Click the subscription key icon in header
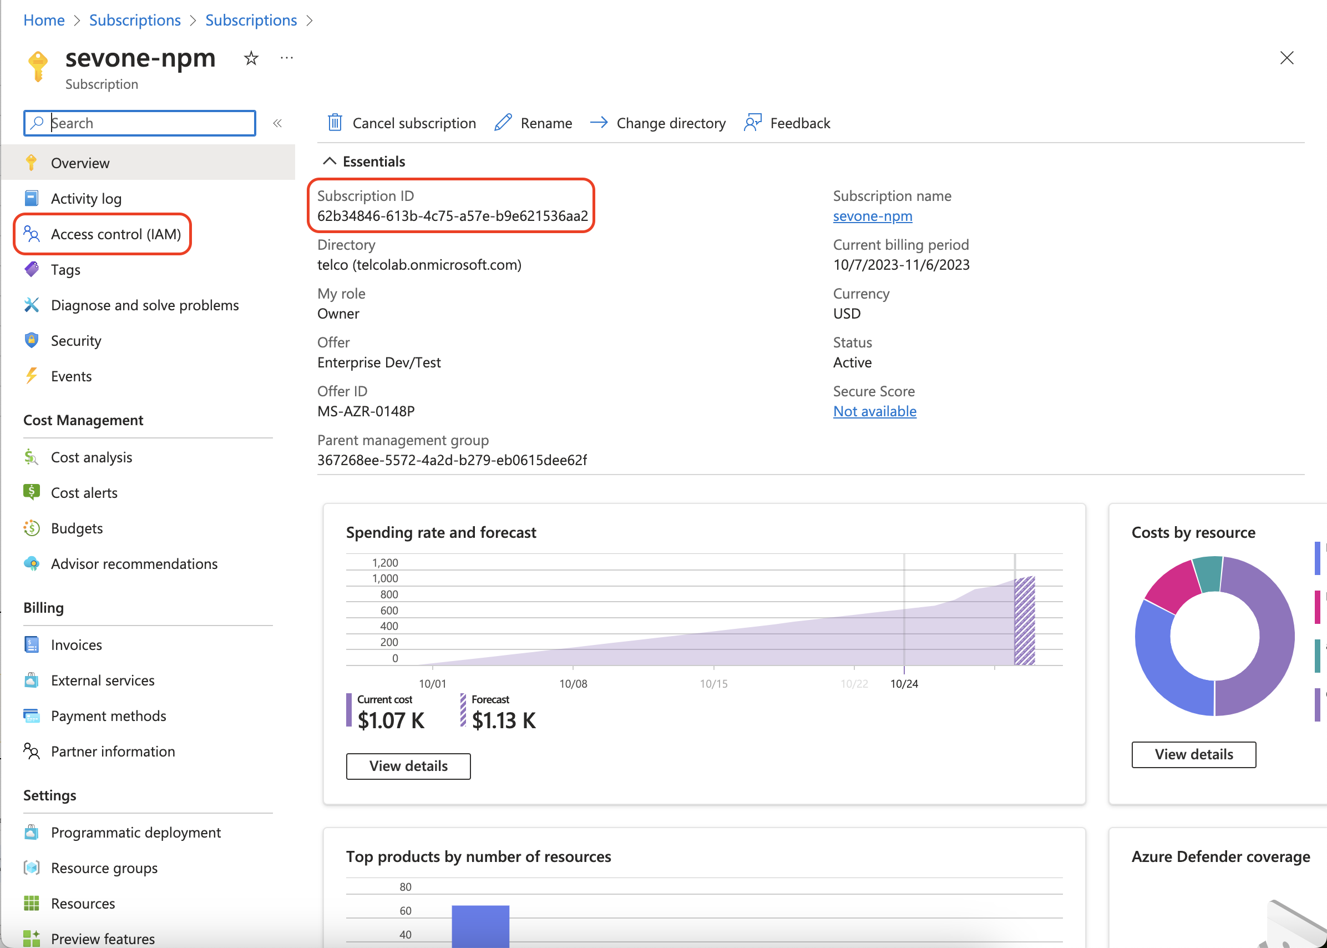This screenshot has width=1327, height=948. pyautogui.click(x=38, y=66)
